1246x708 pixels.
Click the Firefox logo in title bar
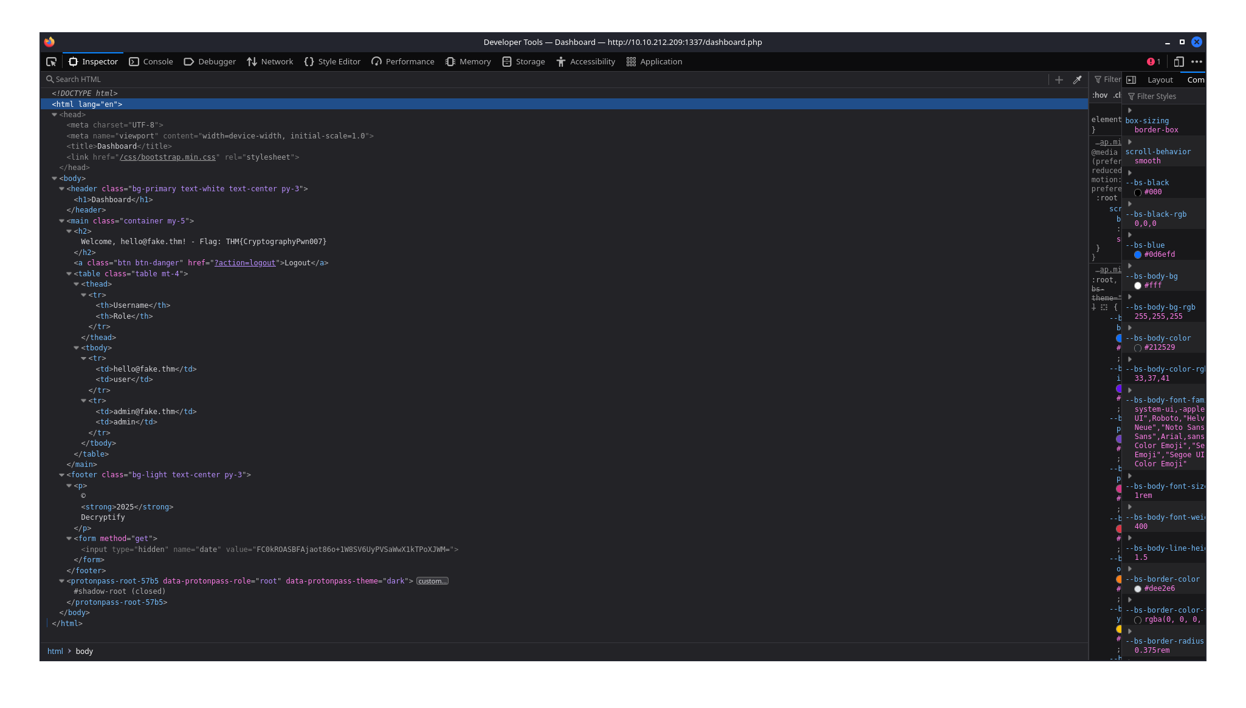tap(49, 42)
